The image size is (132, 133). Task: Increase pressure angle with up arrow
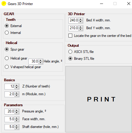(17, 110)
